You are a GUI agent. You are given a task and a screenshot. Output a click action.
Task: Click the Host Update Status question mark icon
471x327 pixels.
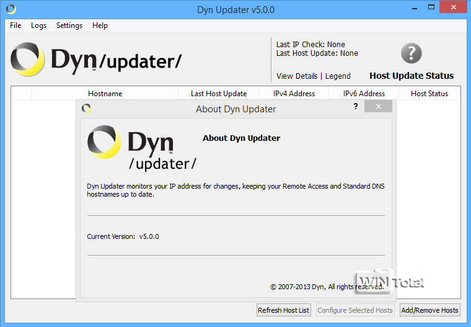pyautogui.click(x=412, y=53)
